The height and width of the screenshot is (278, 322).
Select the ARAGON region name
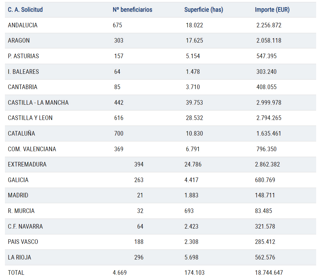(19, 41)
